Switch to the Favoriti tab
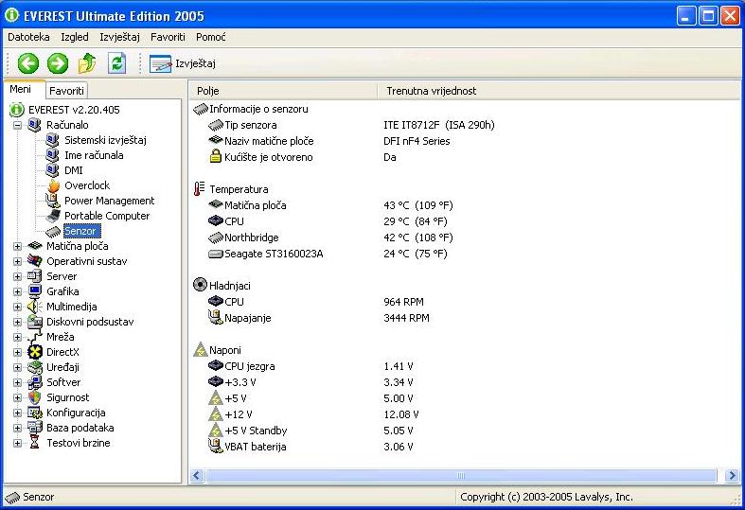Viewport: 745px width, 510px height. pos(66,91)
